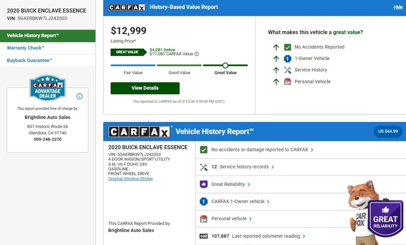
Task: Click the 2020 BUICK ENCLAVE ESSENCE sidebar title
Action: pyautogui.click(x=47, y=11)
